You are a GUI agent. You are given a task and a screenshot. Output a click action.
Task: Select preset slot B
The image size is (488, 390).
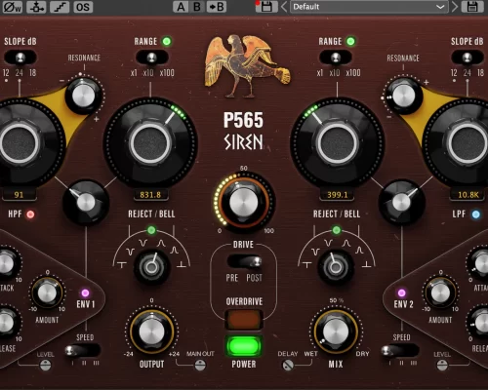click(197, 7)
